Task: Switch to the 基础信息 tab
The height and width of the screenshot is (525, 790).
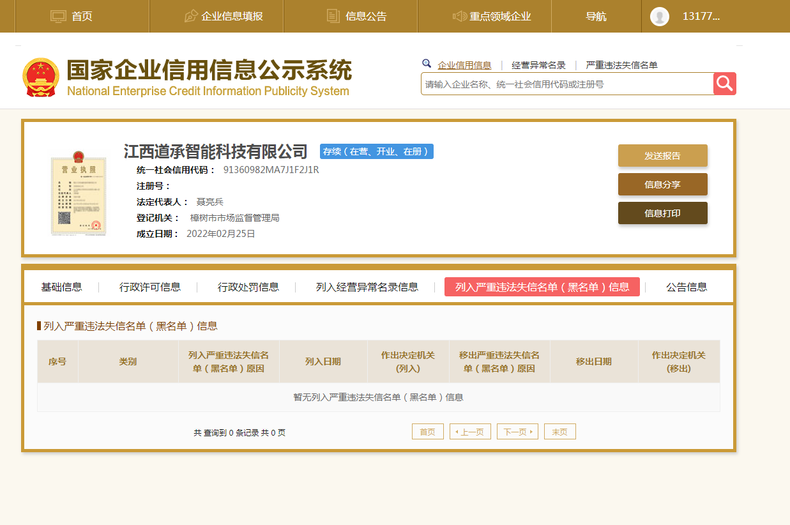Action: [x=61, y=287]
